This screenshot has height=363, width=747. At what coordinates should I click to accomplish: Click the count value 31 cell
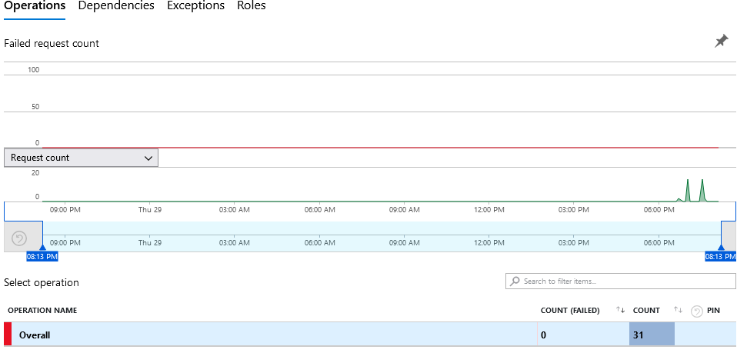click(652, 335)
